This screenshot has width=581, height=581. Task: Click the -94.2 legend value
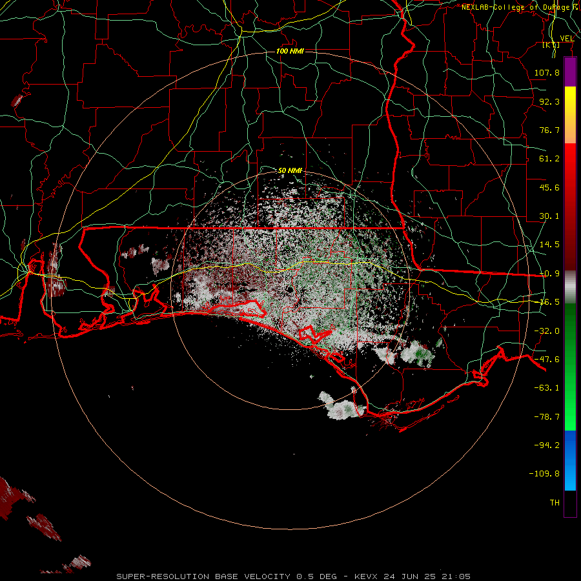(x=547, y=445)
